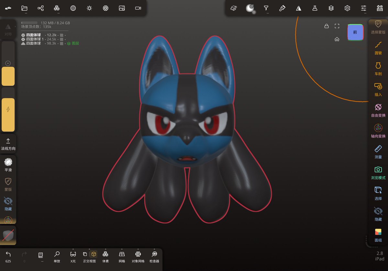Screen dimensions: 388x271
Task: Open the 体素 voxel remesh options
Action: [105, 257]
